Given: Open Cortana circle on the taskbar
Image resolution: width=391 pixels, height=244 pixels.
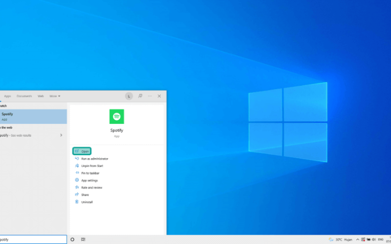Looking at the screenshot, I should [x=72, y=240].
